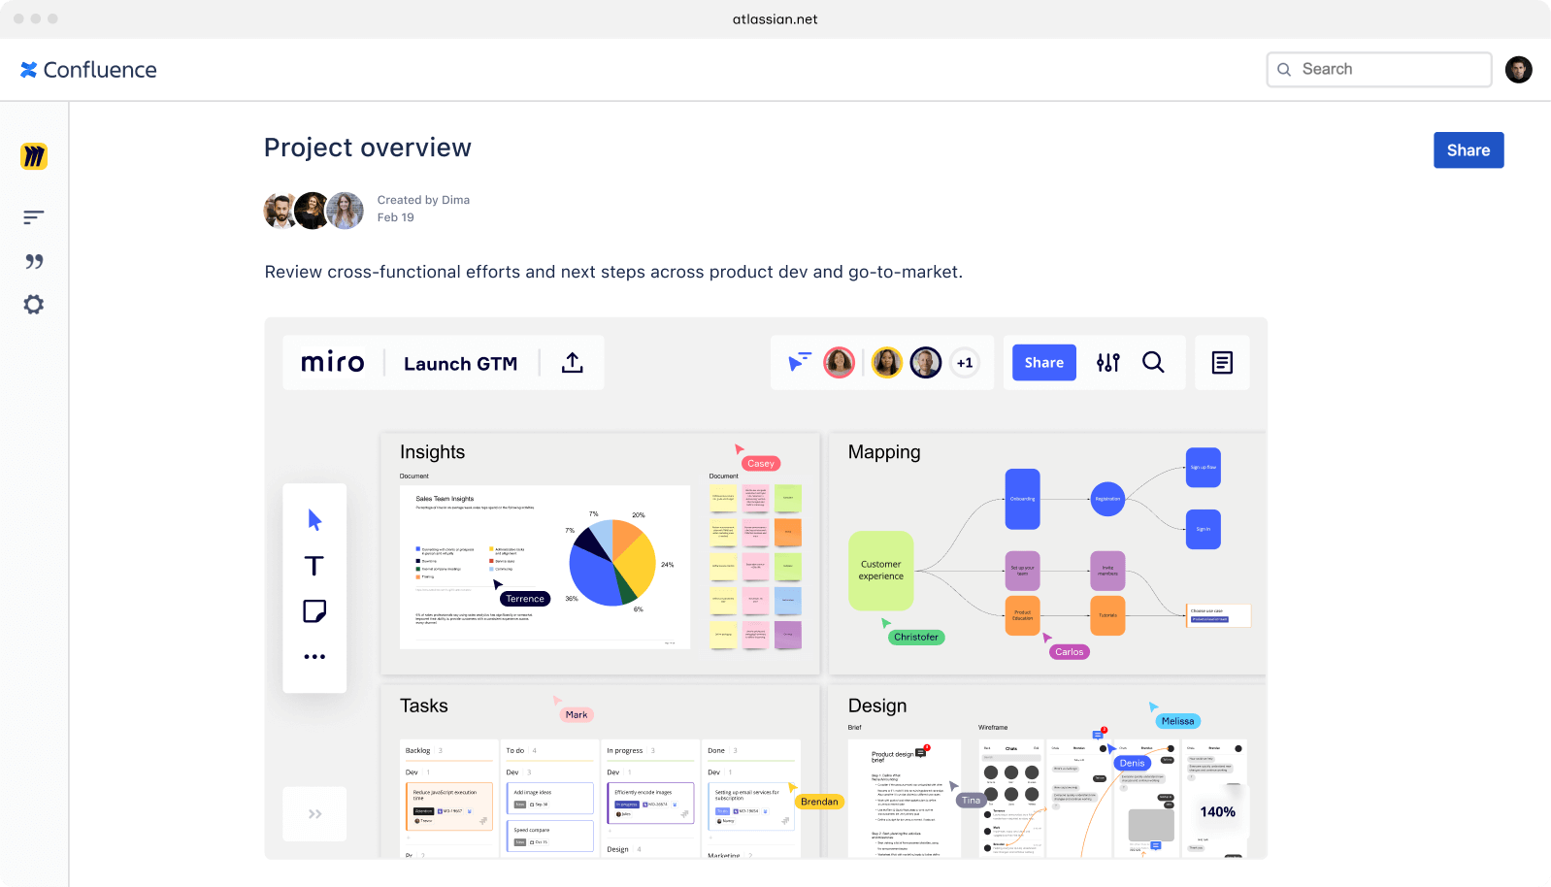Click the Design frame title
This screenshot has height=887, width=1551.
coord(877,706)
